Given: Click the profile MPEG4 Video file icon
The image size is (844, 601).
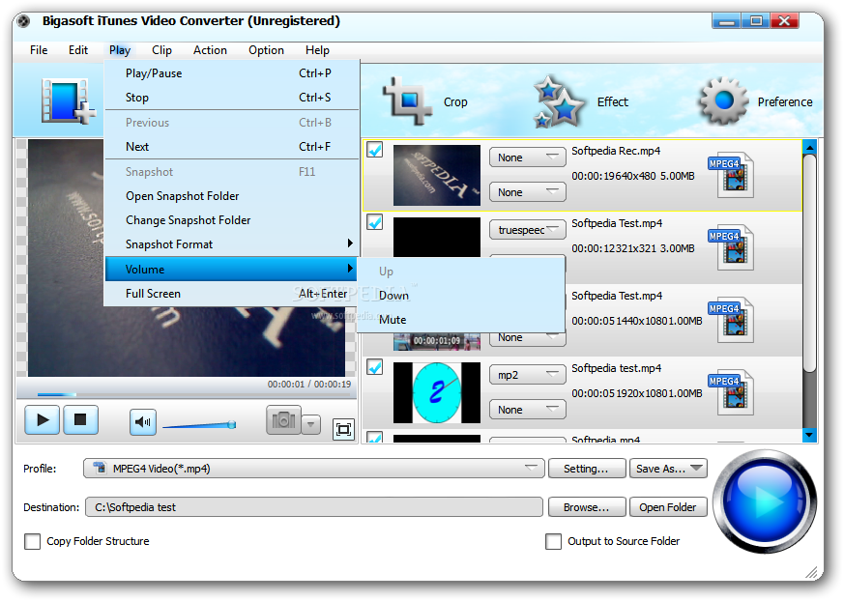Looking at the screenshot, I should 100,468.
